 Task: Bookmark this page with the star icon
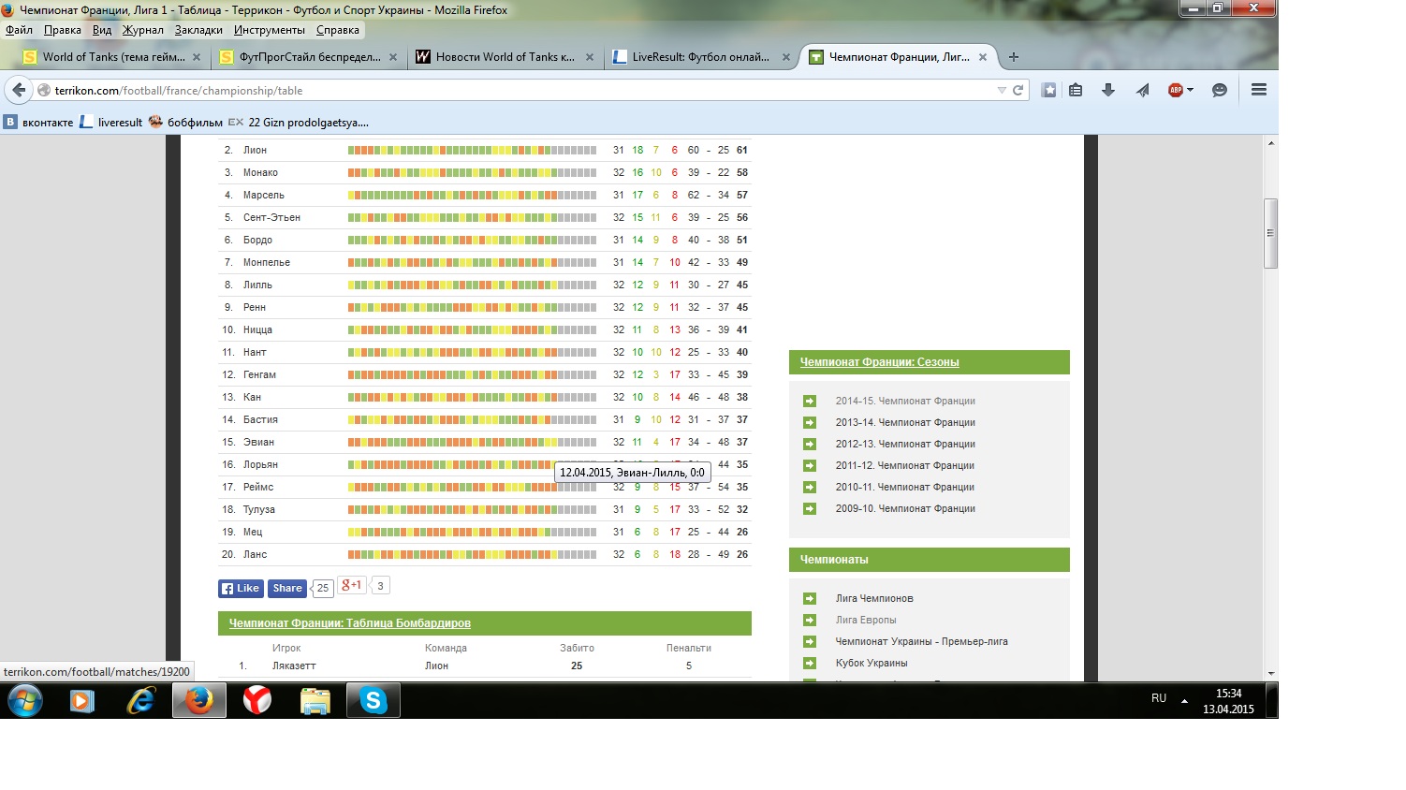tap(1049, 91)
